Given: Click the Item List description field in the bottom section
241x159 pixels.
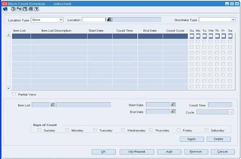Looking at the screenshot, I should [x=83, y=105].
